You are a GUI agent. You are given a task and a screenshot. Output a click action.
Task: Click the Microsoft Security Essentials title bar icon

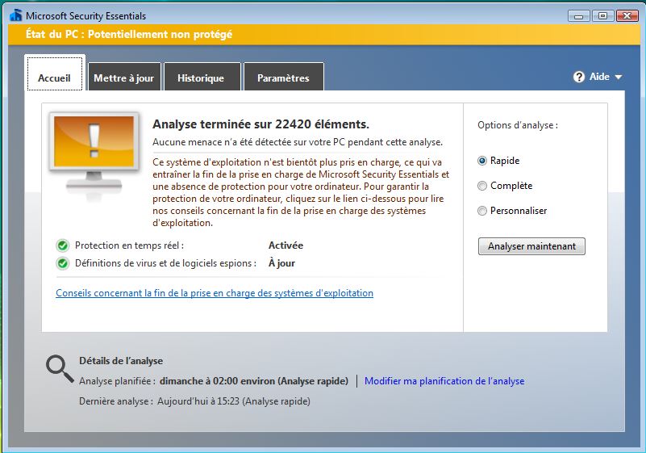coord(16,15)
